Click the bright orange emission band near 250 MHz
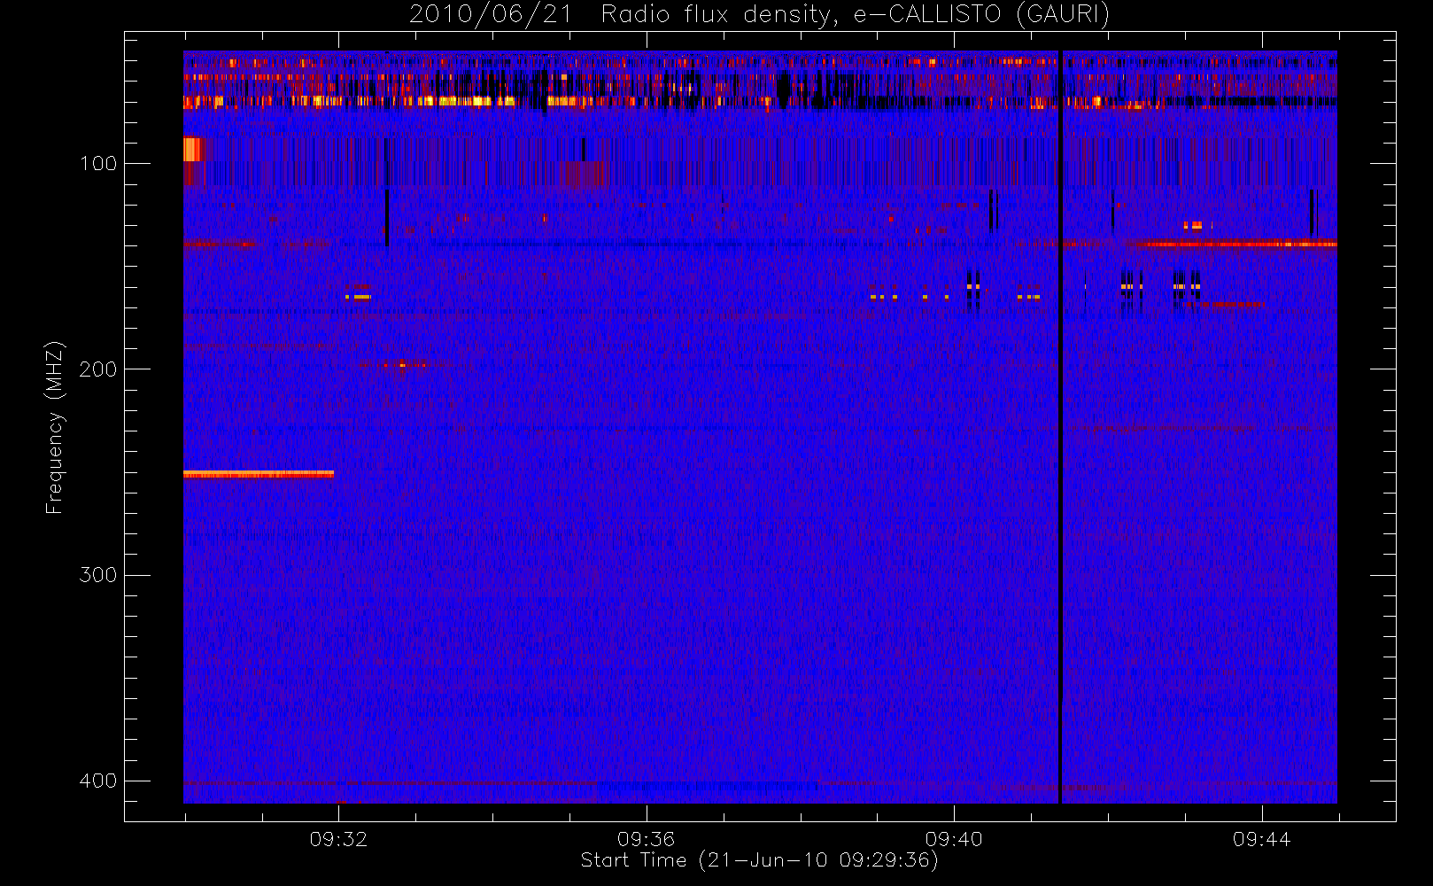Image resolution: width=1433 pixels, height=886 pixels. [x=259, y=474]
